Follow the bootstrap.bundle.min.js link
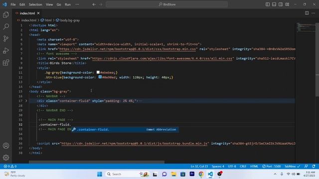The image size is (319, 179). point(134,144)
